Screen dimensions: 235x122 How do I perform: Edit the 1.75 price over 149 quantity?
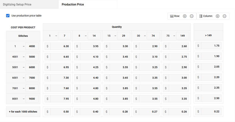211,46
